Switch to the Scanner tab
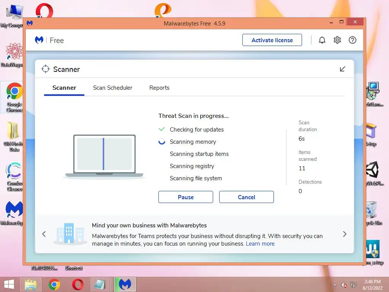389x292 pixels. (64, 88)
